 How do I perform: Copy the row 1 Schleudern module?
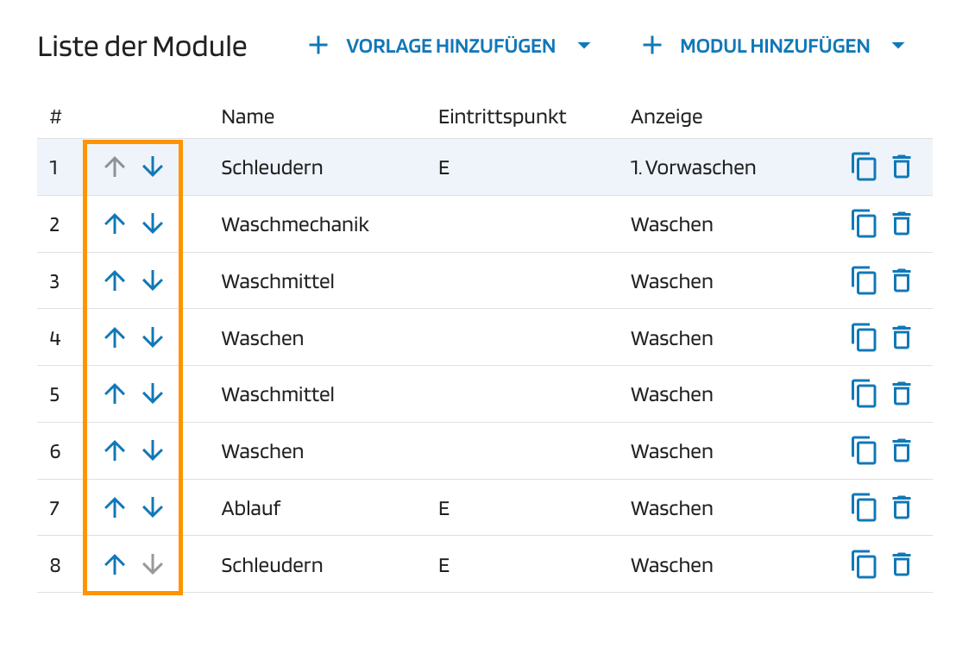(x=864, y=167)
